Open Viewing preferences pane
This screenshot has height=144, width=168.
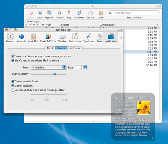(x=62, y=37)
